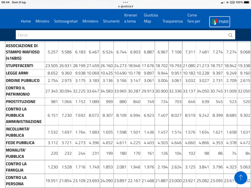
Task: Open Giustizia Map link
Action: pos(151,18)
